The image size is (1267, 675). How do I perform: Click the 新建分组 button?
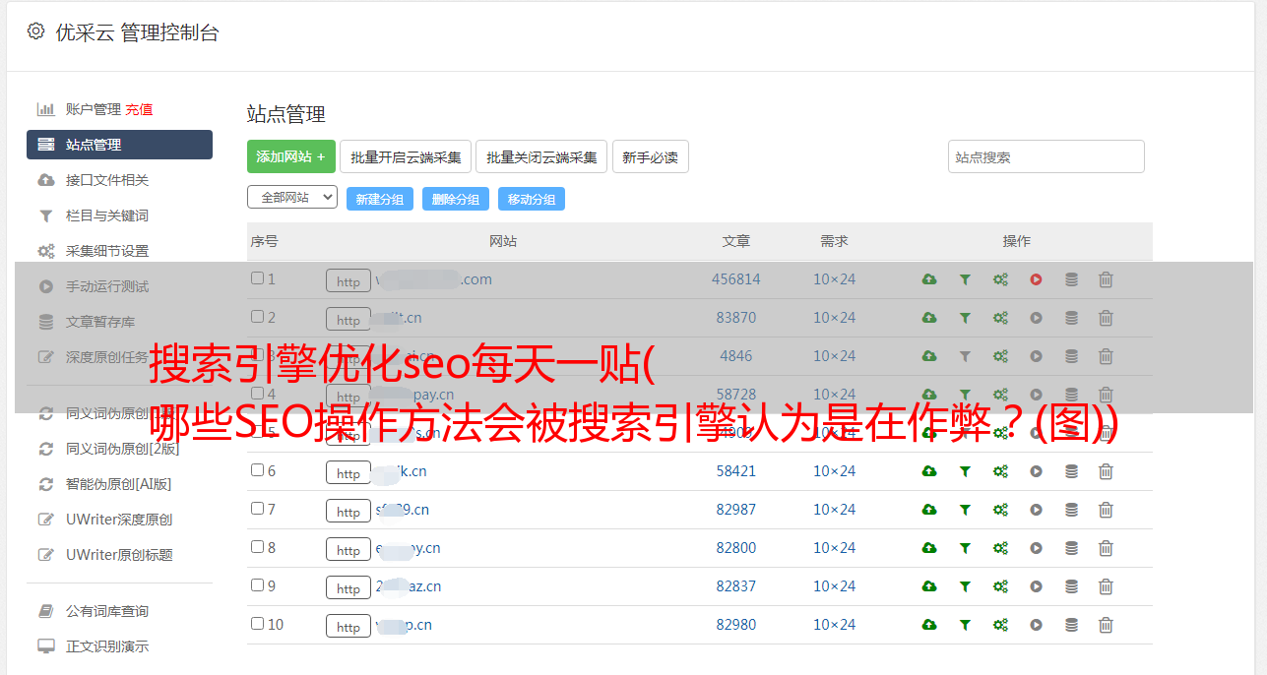pos(380,199)
